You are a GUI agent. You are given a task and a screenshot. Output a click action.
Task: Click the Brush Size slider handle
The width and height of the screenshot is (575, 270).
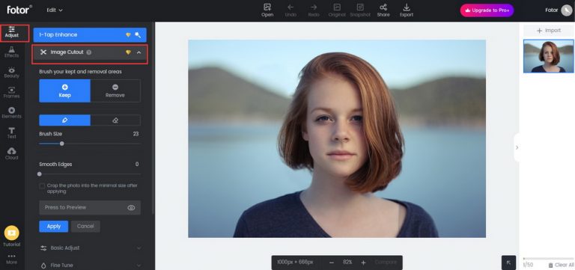(x=62, y=144)
